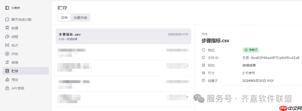
Task: Switch to the 文件 tab
Action: (x=64, y=18)
